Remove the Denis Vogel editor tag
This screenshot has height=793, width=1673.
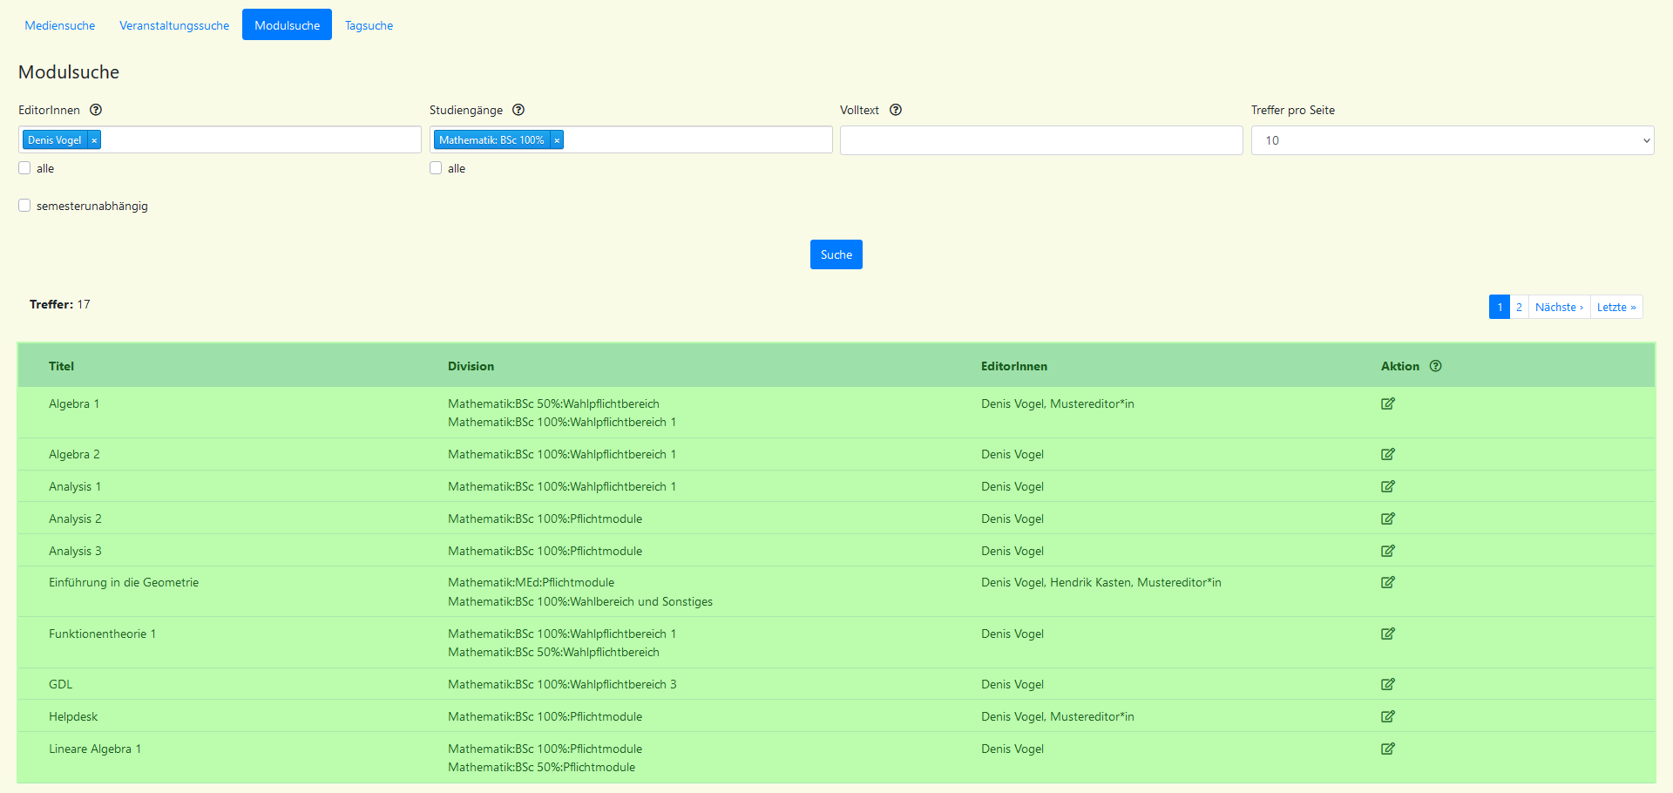tap(94, 140)
